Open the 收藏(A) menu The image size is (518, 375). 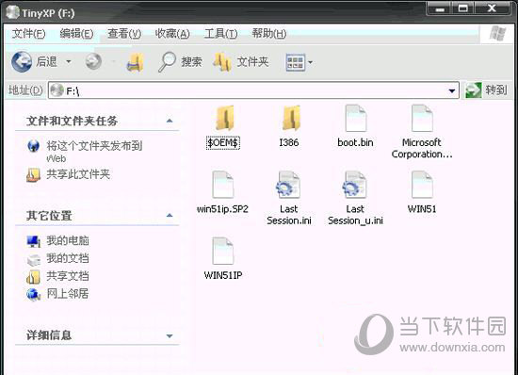(172, 33)
